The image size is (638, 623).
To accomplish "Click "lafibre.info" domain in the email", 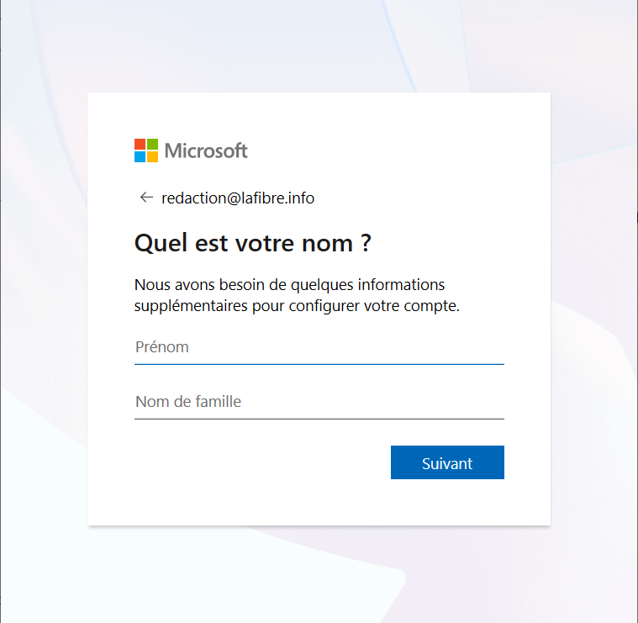I will (x=276, y=198).
